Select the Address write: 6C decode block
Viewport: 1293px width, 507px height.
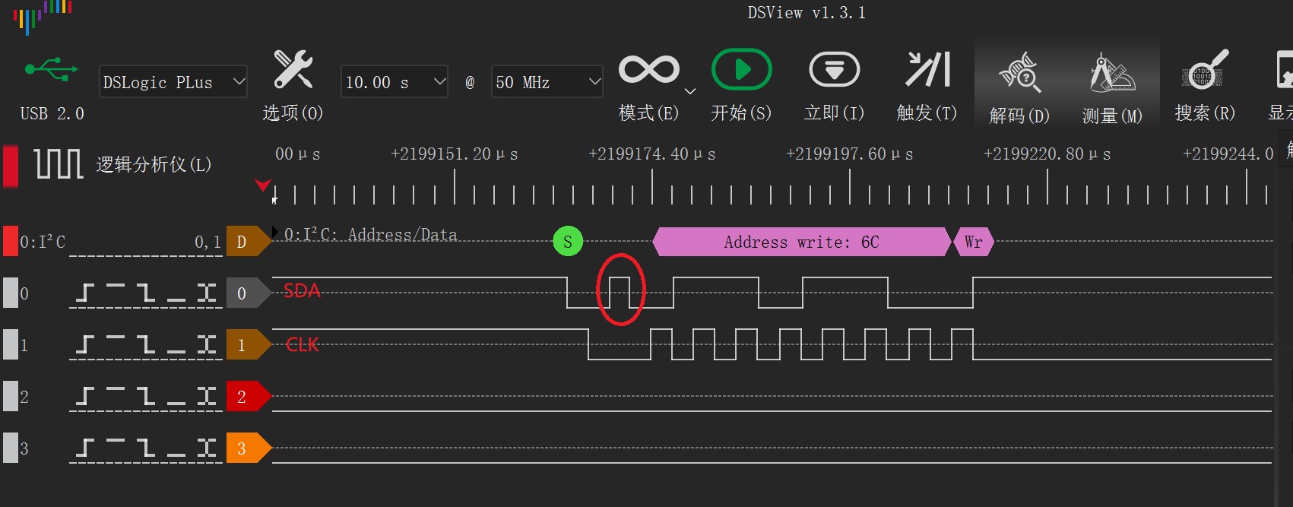pos(801,242)
